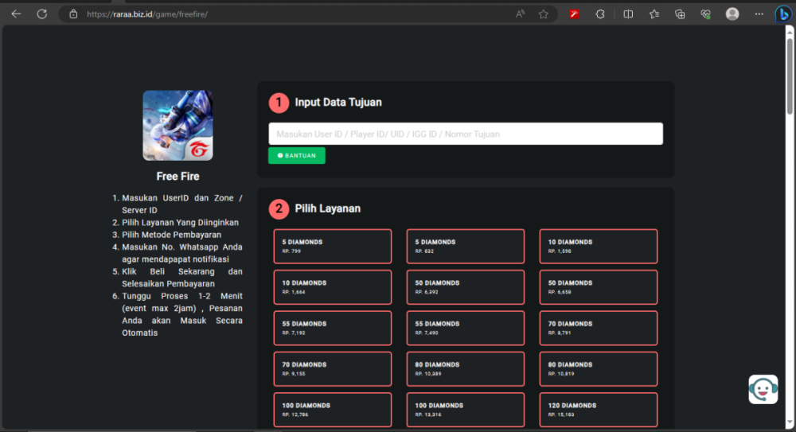
Task: Open the browser Extensions puzzle icon
Action: [x=600, y=14]
